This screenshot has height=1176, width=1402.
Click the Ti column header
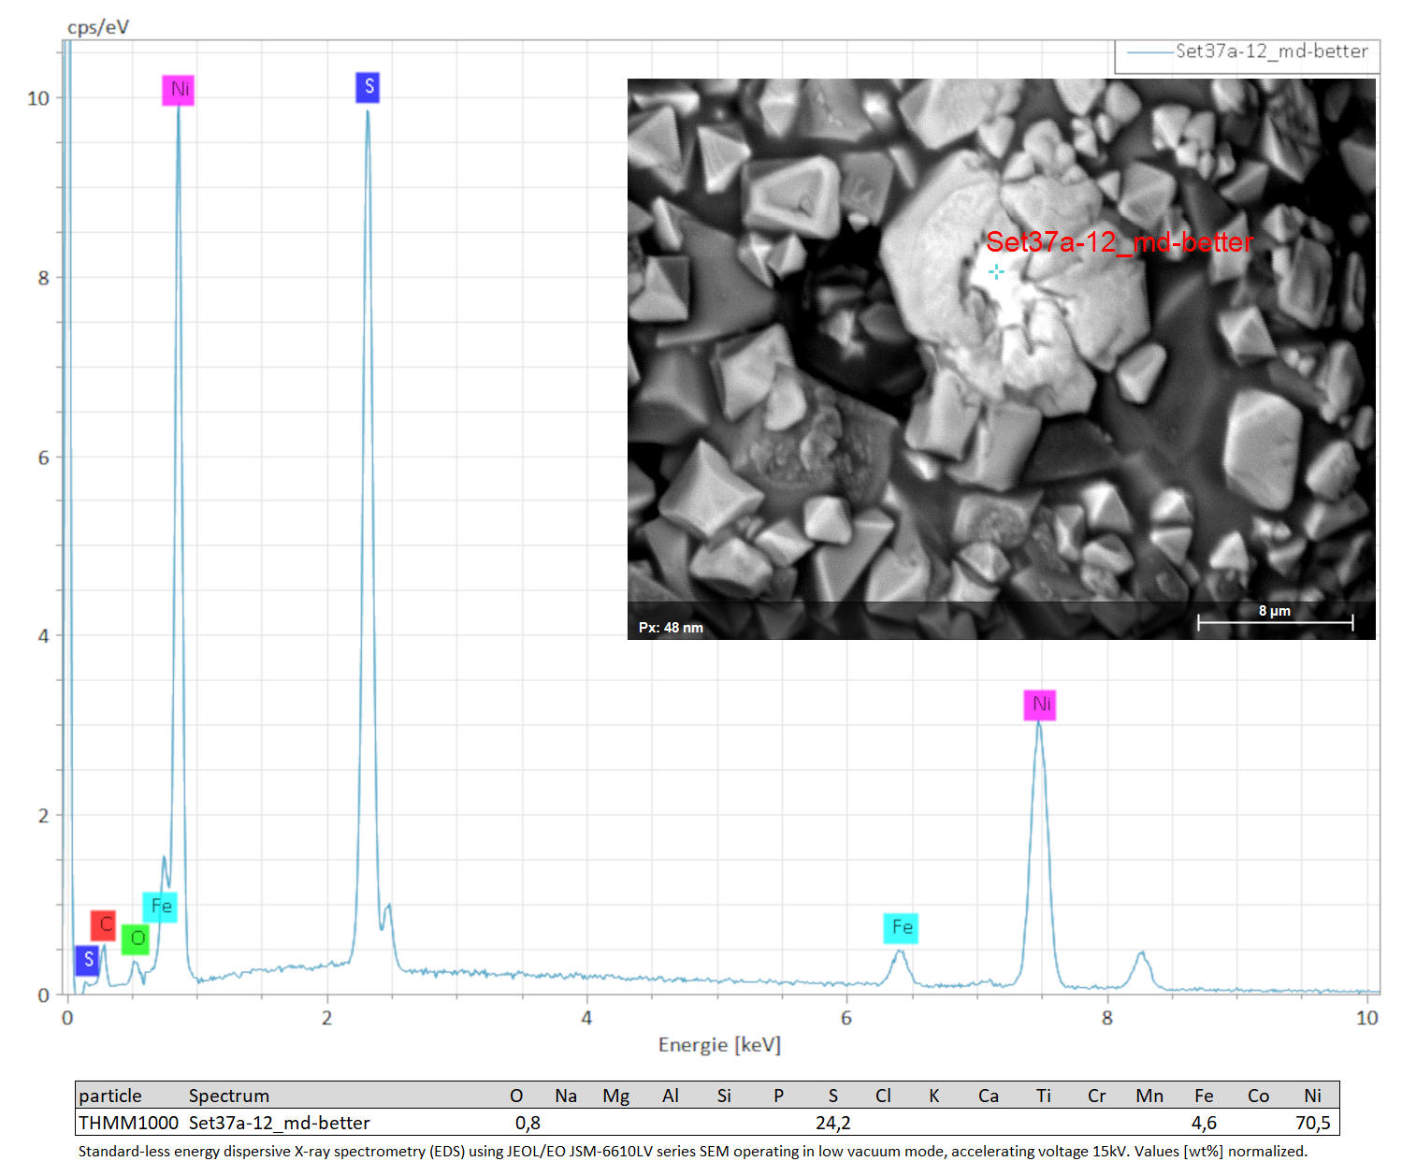pos(1043,1096)
